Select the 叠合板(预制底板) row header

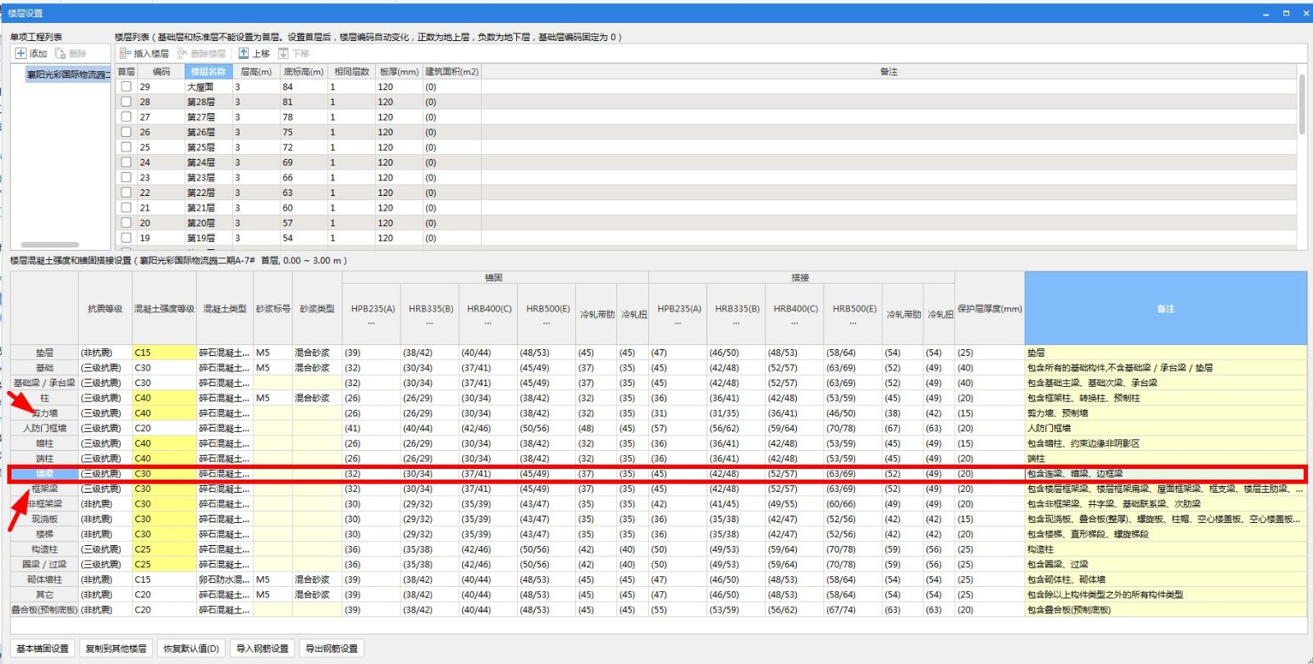44,610
